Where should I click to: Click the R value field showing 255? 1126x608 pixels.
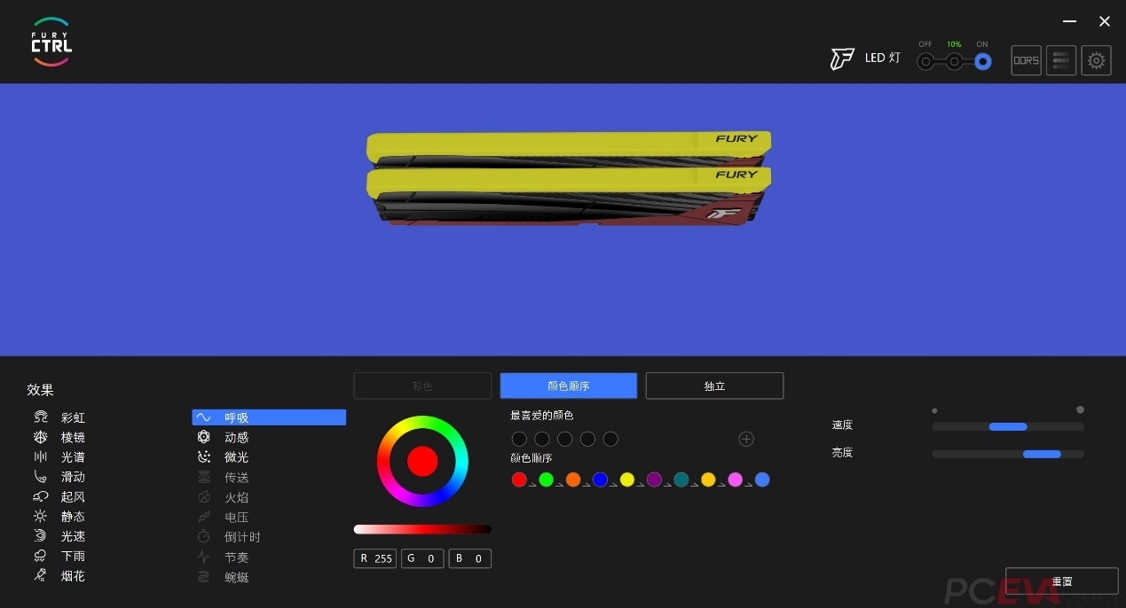pyautogui.click(x=375, y=558)
